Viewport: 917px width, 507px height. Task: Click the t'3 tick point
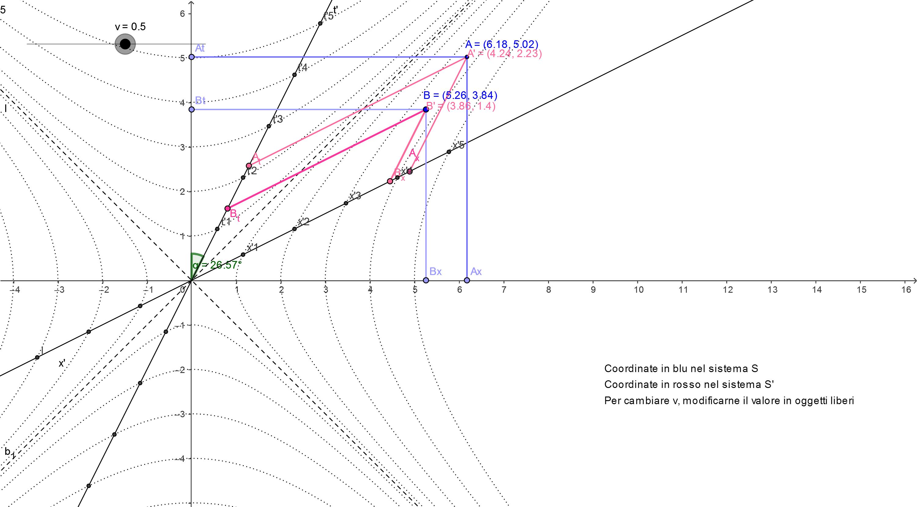pos(269,126)
